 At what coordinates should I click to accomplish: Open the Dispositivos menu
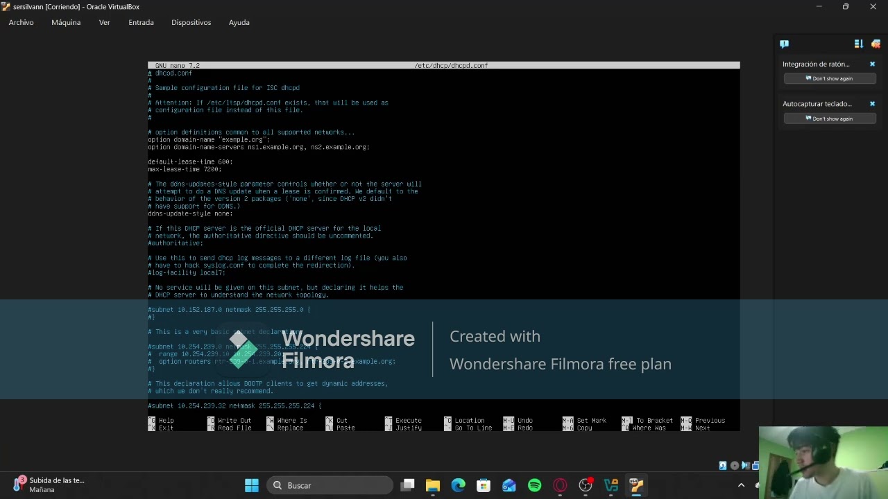click(191, 22)
